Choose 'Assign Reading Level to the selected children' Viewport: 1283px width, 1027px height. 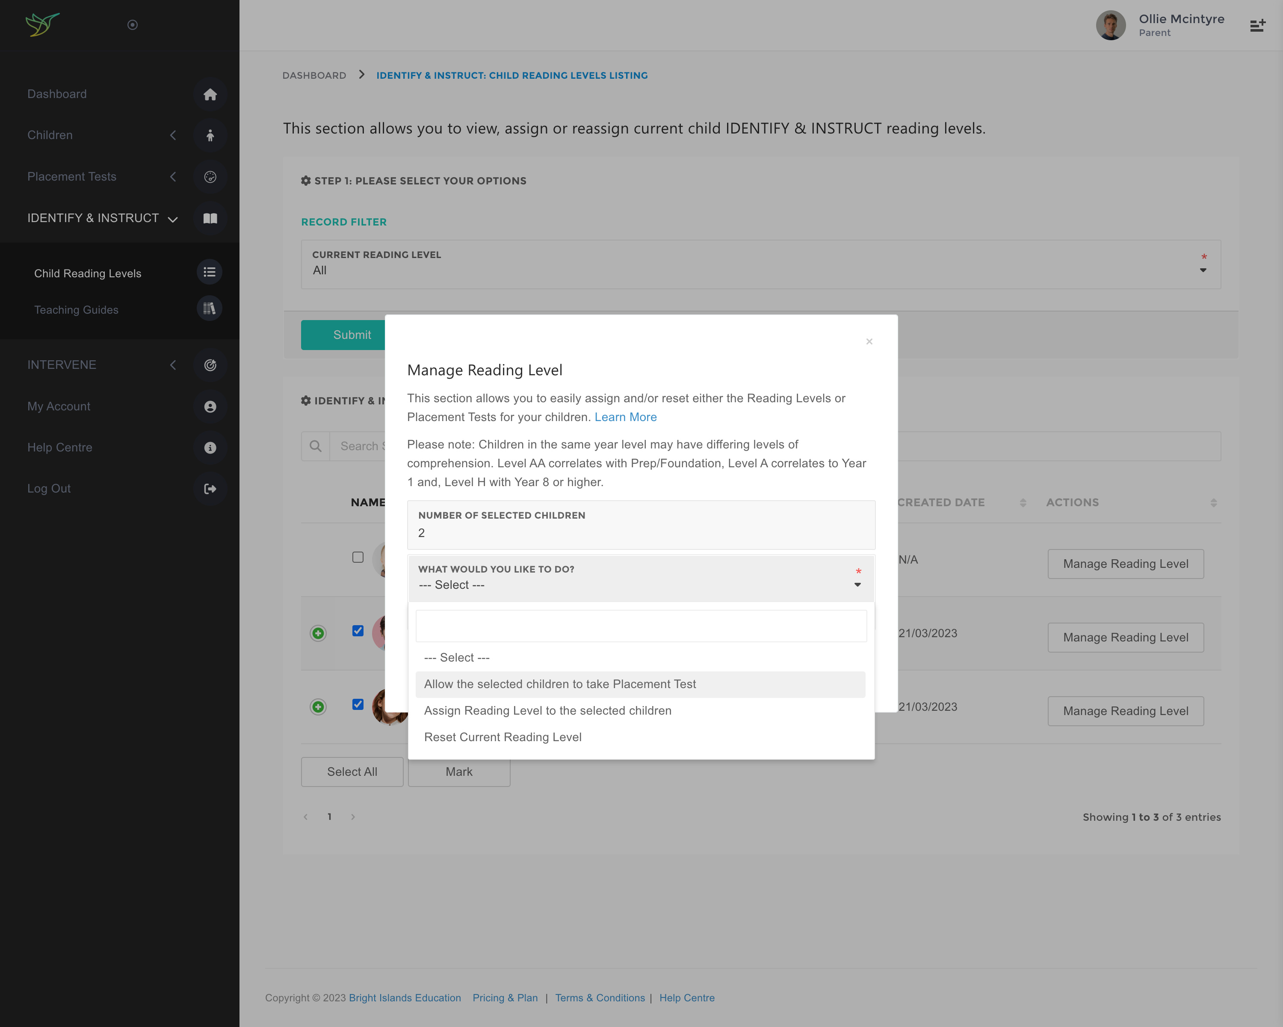[x=547, y=710]
